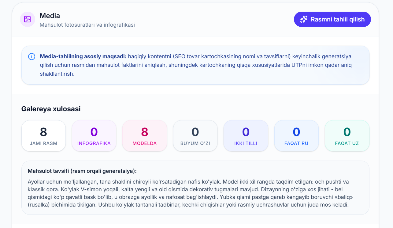Click heading Mahsulot tavsifi (rasm orqali generatsiya)
Image resolution: width=393 pixels, height=228 pixels.
[82, 171]
